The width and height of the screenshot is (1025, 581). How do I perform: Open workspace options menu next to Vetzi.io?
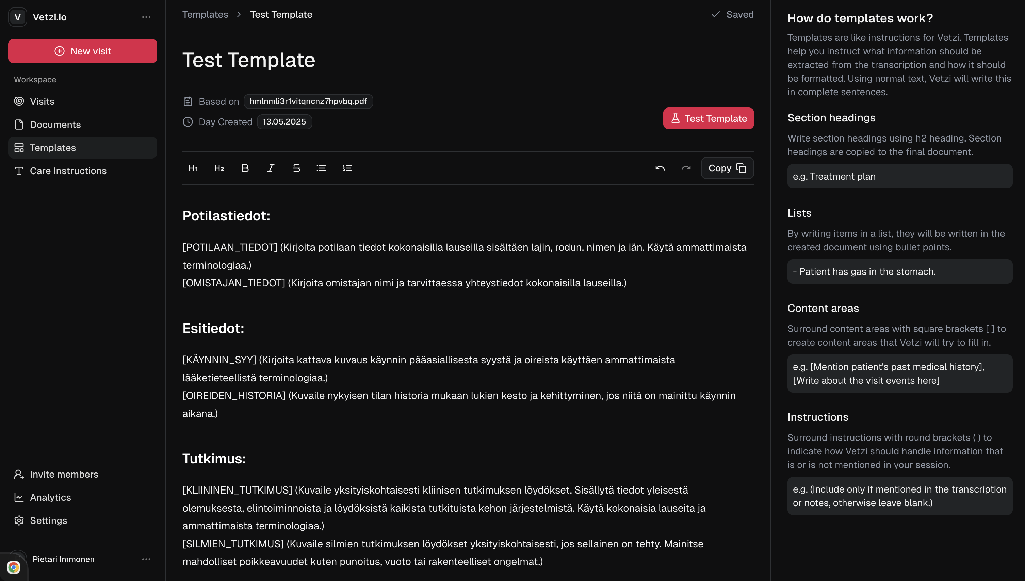coord(146,17)
